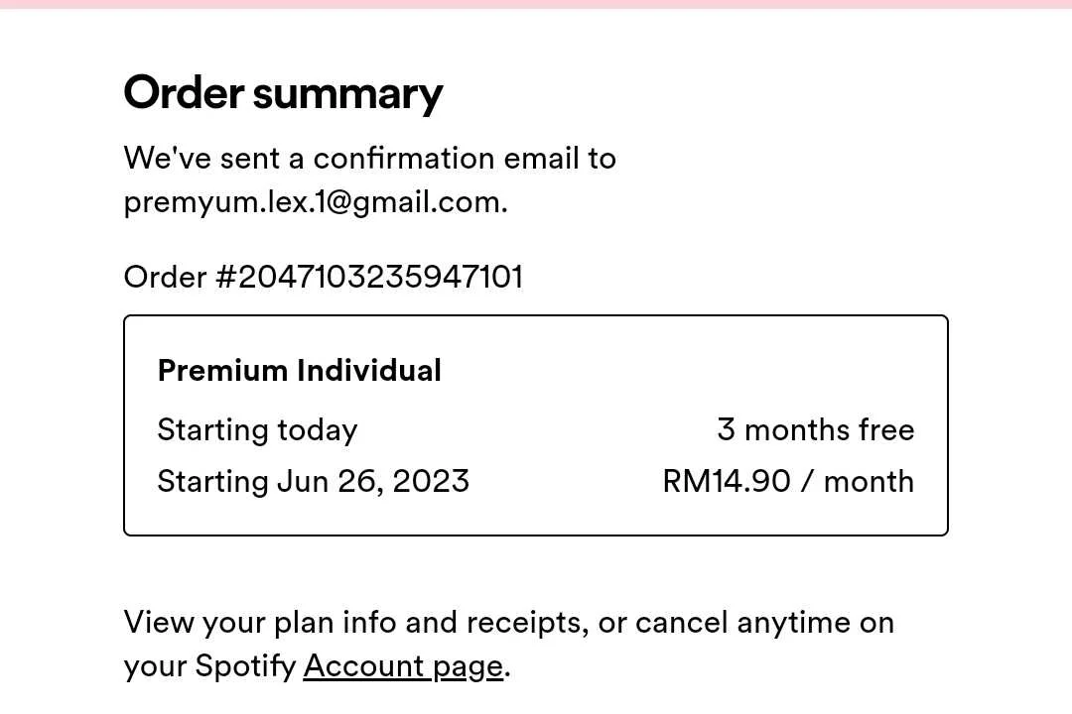Click the Starting today label

point(257,430)
